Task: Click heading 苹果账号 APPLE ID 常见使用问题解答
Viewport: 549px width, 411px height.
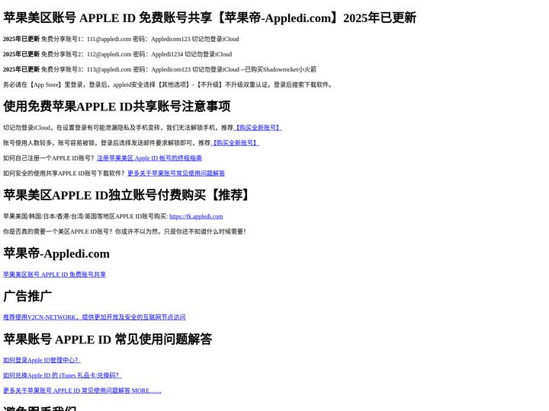Action: point(108,339)
